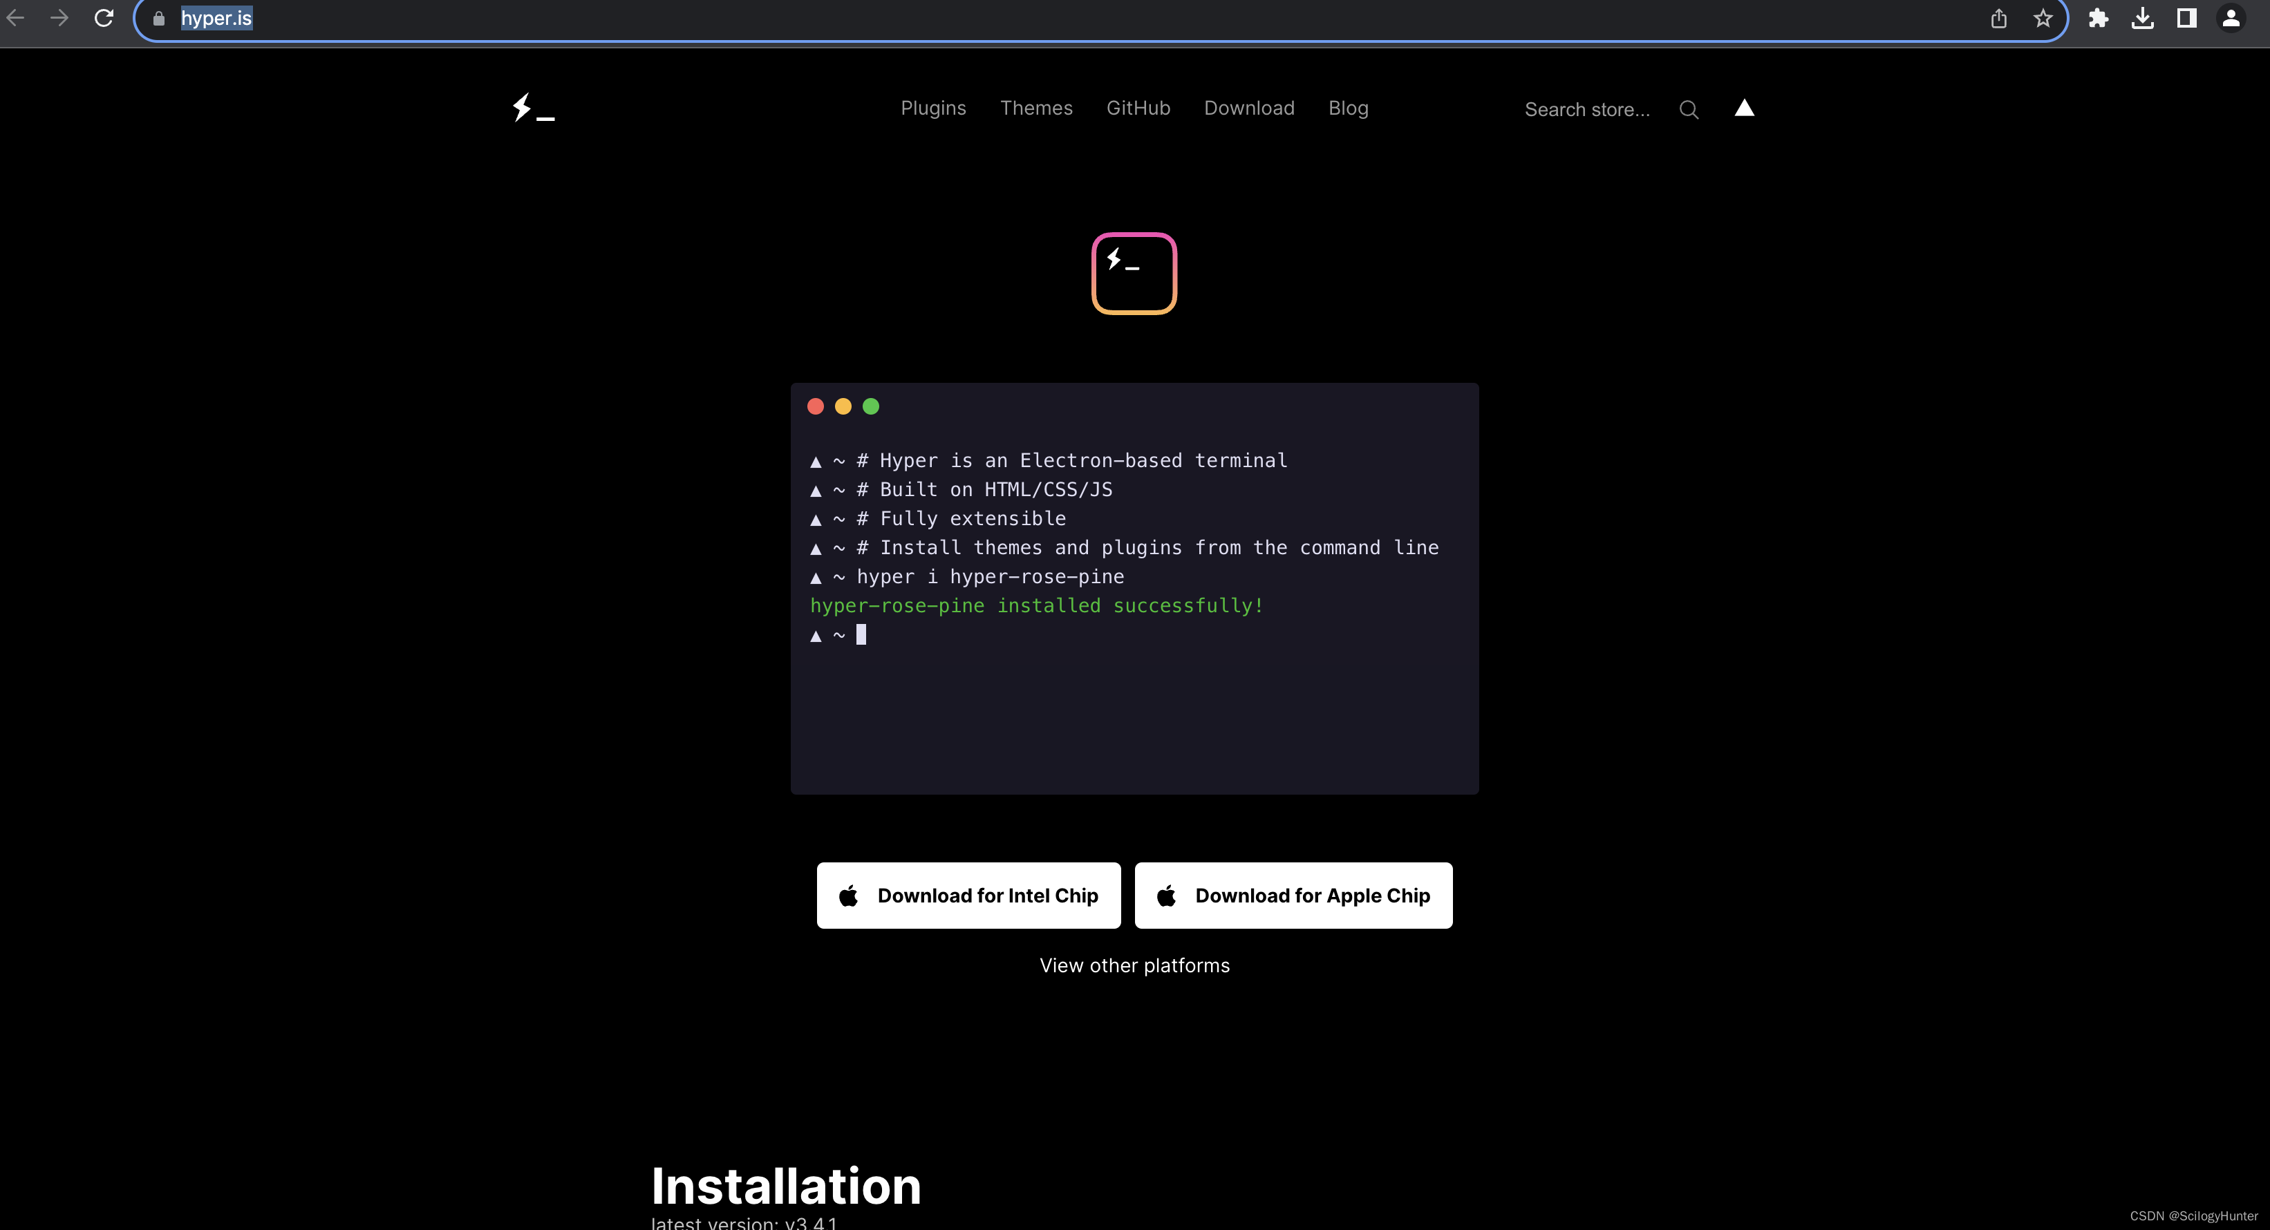Screen dimensions: 2270x1230
Task: Click Download for Apple Chip
Action: point(1293,895)
